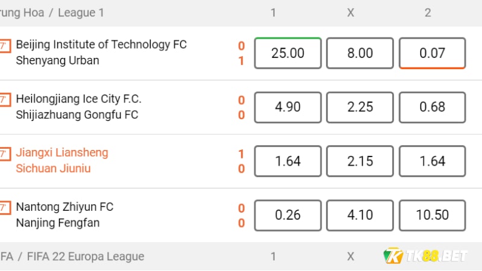Screen dimensions: 482x271
Task: Open the League 1 section header
Action: (81, 13)
